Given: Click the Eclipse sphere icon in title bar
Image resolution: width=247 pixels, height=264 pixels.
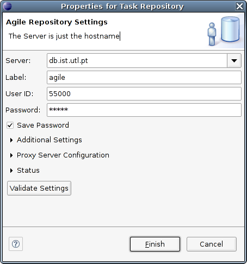Looking at the screenshot, I should click(x=8, y=7).
